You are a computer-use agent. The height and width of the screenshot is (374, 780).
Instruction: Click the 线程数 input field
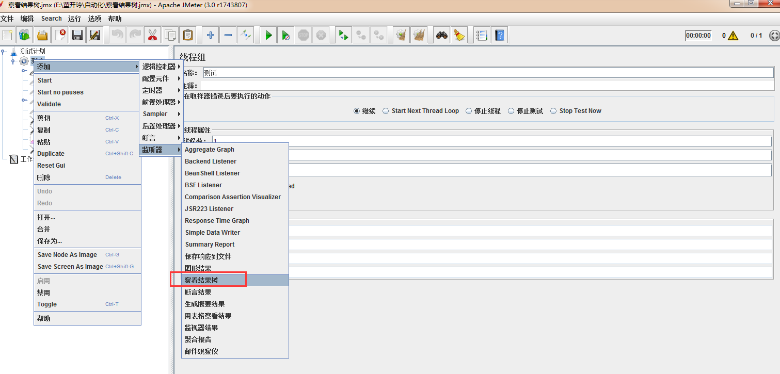[491, 141]
